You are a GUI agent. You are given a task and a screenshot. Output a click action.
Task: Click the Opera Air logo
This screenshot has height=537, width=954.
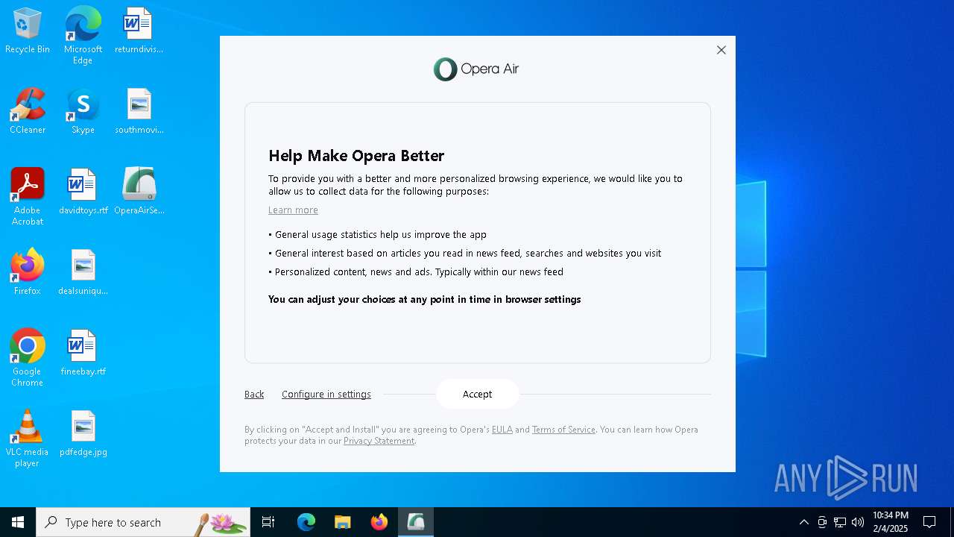click(x=476, y=69)
